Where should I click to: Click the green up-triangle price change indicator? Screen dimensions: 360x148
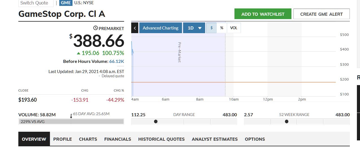click(x=78, y=53)
